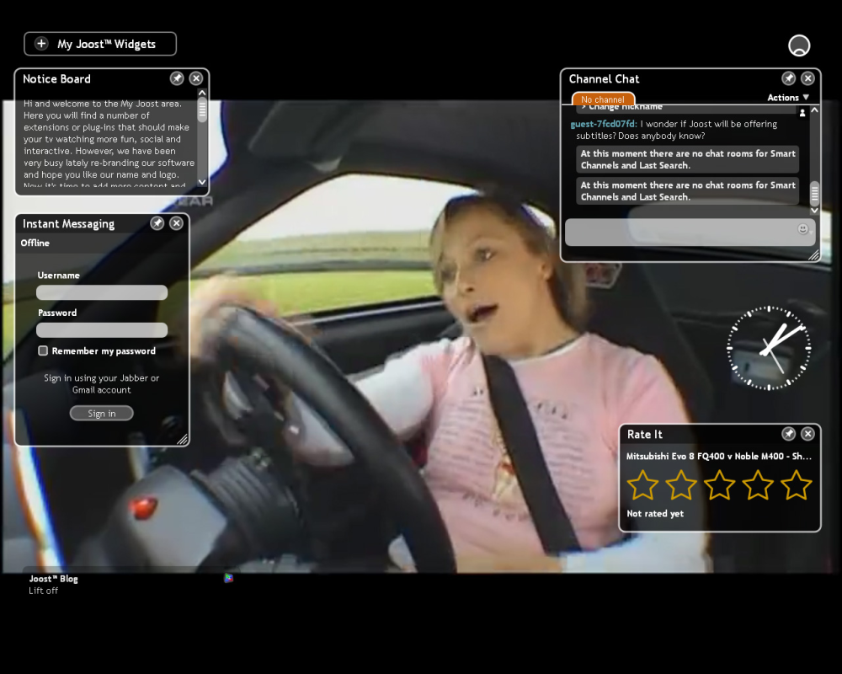The image size is (842, 674).
Task: Open the smiley emoticon picker in chat
Action: (802, 229)
